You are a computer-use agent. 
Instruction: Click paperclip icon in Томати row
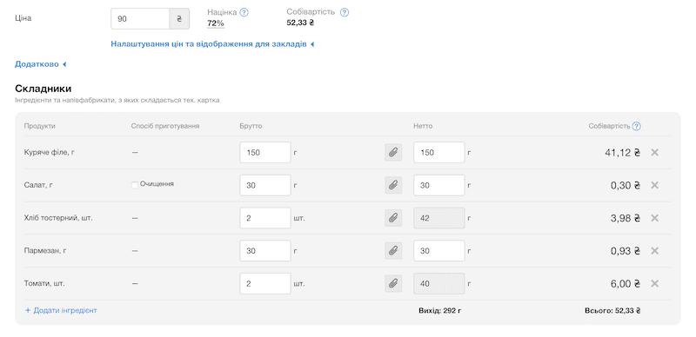coord(393,284)
